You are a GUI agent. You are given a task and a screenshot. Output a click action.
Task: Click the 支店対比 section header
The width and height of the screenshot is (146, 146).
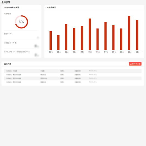8,64
